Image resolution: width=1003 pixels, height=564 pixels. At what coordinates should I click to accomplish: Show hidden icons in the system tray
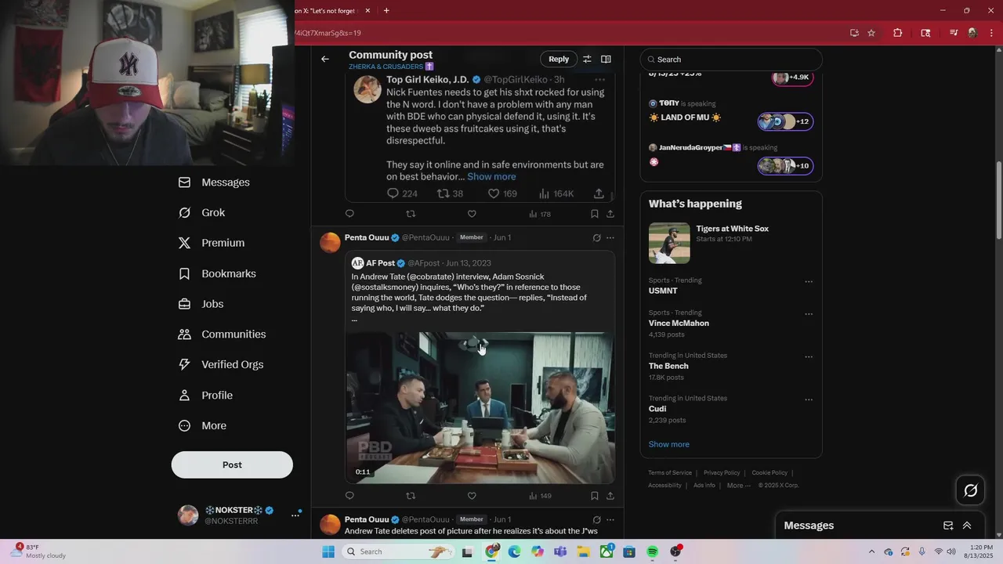pyautogui.click(x=871, y=551)
